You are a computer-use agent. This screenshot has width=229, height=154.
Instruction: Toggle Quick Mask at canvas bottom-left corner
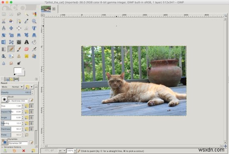[x=42, y=146]
